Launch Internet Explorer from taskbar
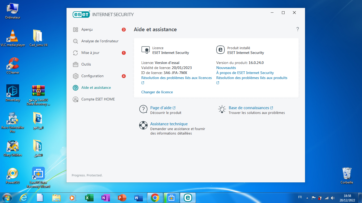The width and height of the screenshot is (362, 203). [x=24, y=198]
